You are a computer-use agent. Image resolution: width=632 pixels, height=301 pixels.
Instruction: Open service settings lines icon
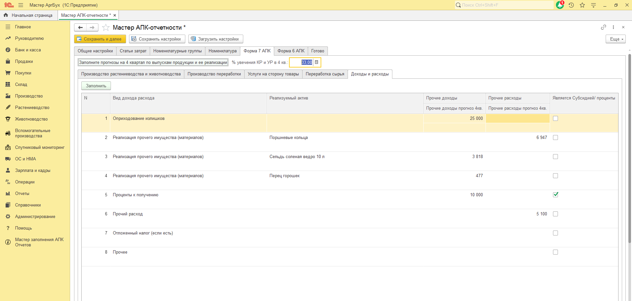(x=593, y=5)
